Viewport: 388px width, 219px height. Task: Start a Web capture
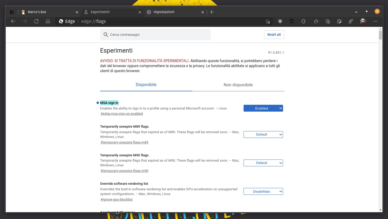[x=339, y=21]
